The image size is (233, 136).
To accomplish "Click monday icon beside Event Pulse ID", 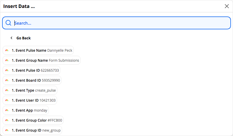I will click(7, 70).
